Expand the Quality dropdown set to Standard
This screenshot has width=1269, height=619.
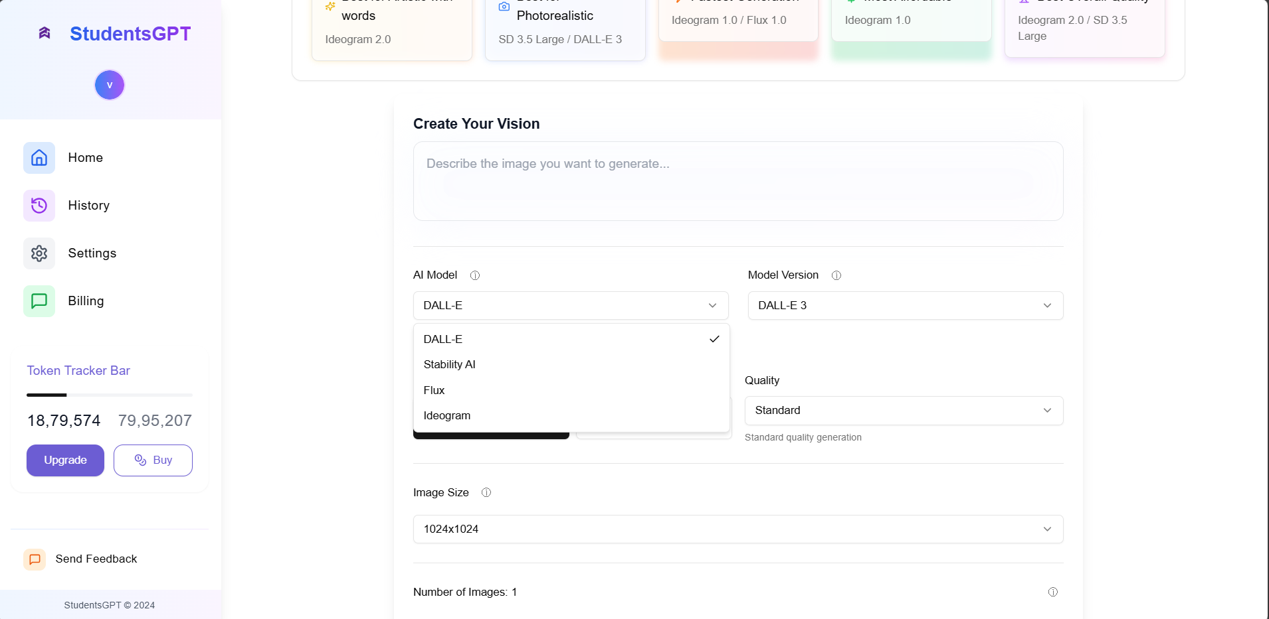904,411
